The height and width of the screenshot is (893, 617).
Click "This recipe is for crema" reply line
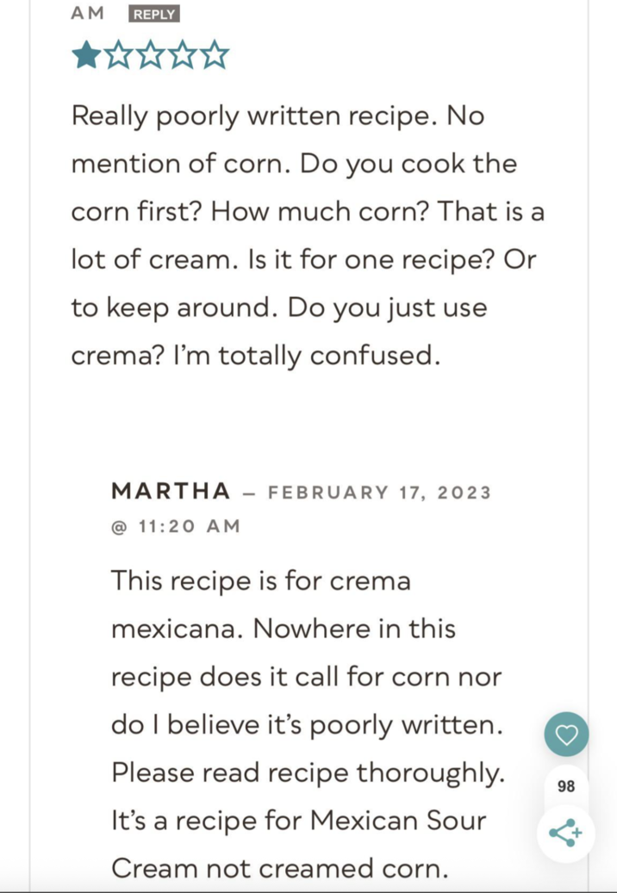(260, 580)
